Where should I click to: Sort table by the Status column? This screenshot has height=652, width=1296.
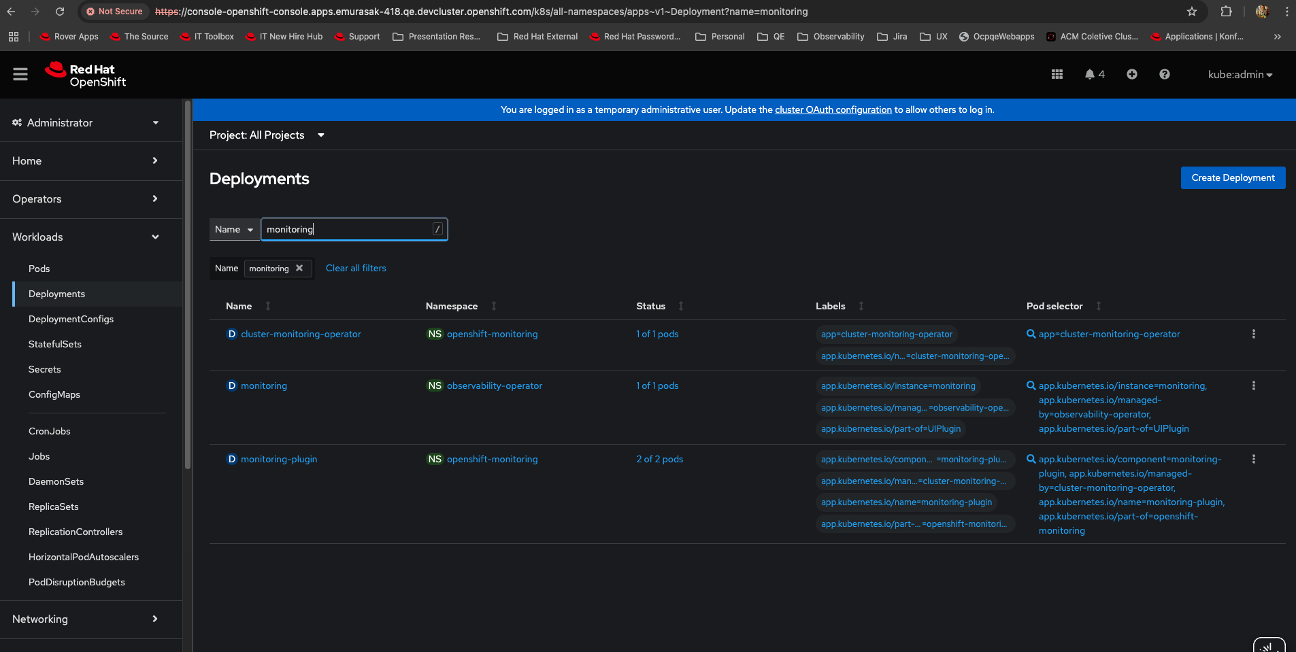coord(651,307)
